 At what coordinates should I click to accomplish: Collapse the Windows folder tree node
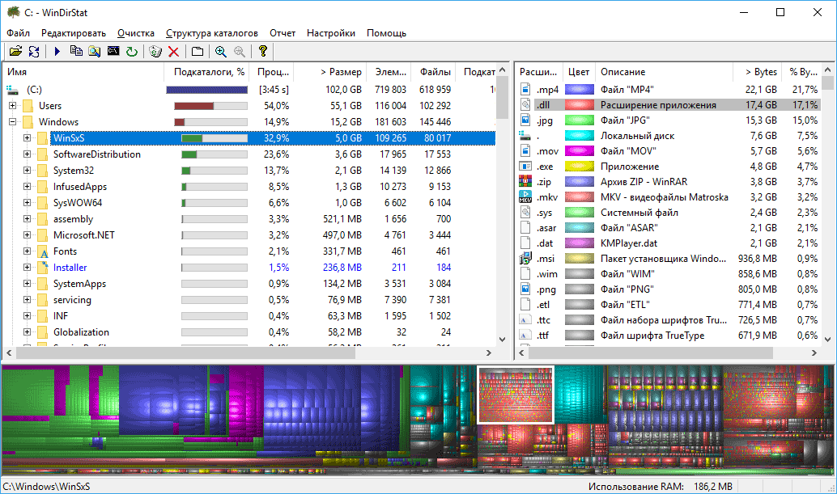[x=12, y=122]
